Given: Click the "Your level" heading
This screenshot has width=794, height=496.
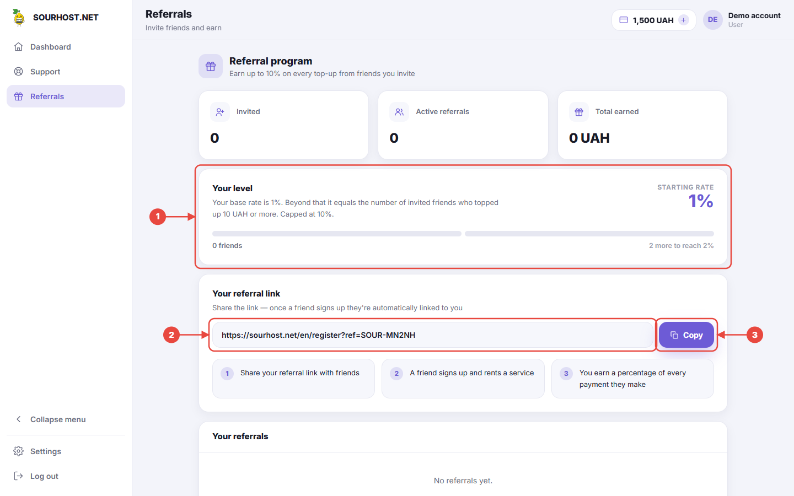Looking at the screenshot, I should pos(233,188).
